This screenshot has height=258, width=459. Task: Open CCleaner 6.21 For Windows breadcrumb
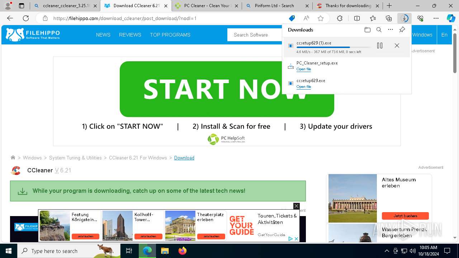click(138, 158)
